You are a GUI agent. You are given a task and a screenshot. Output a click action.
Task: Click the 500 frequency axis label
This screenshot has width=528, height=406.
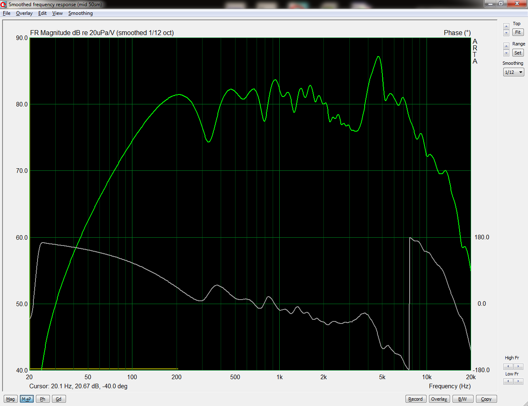point(235,377)
